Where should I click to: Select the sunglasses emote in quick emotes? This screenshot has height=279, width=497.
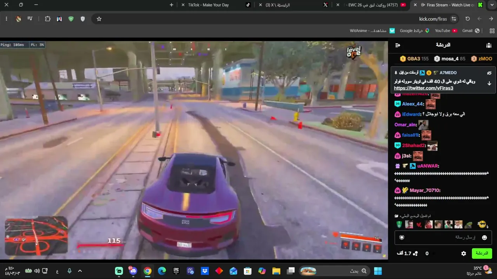tap(482, 224)
